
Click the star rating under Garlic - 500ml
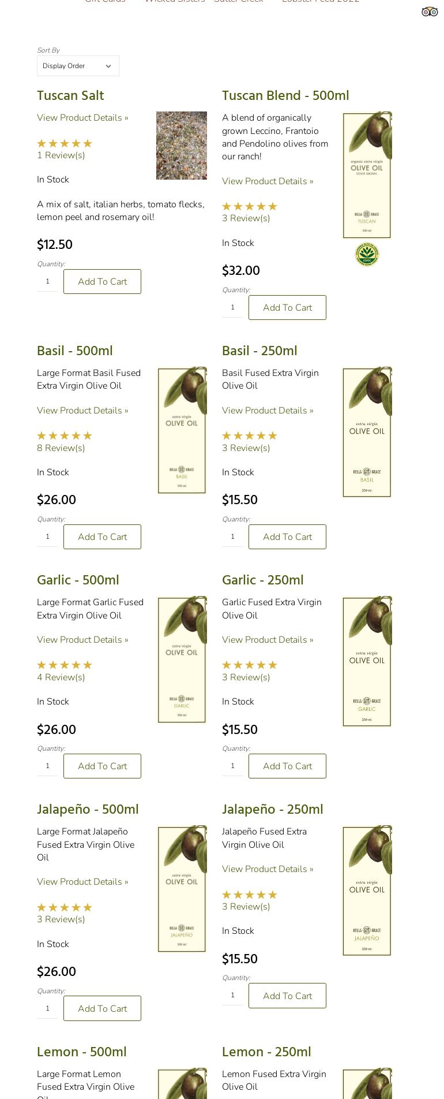pyautogui.click(x=64, y=665)
